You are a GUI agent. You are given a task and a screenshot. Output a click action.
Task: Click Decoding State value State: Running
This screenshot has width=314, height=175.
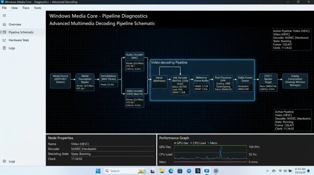(81, 154)
